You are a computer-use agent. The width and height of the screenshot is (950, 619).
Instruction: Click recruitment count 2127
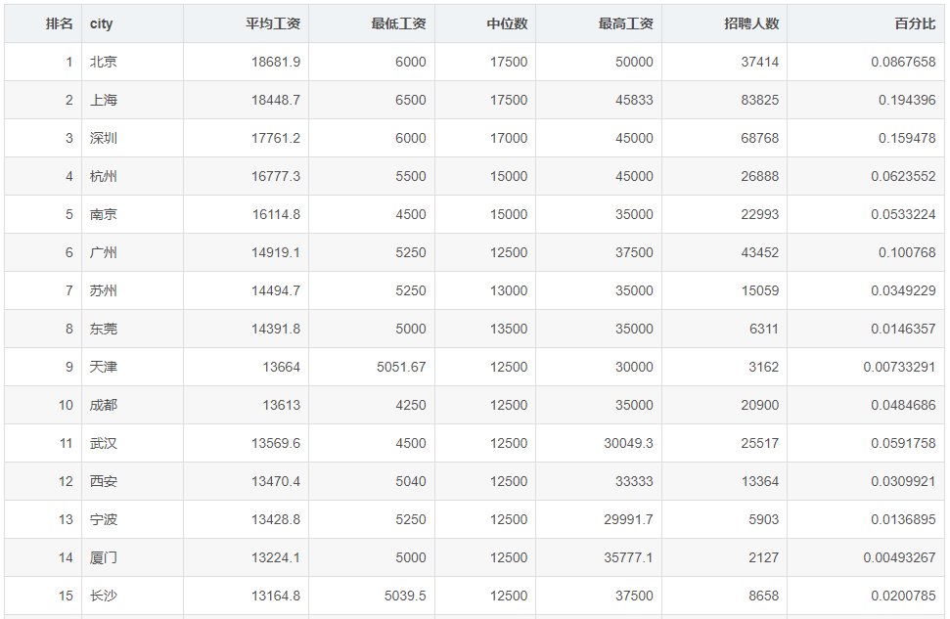tap(763, 557)
